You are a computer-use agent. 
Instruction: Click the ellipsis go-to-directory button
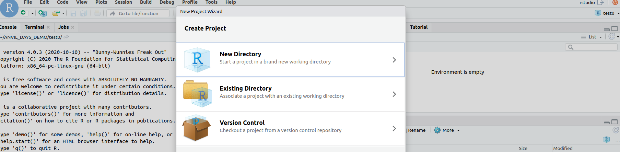click(618, 140)
